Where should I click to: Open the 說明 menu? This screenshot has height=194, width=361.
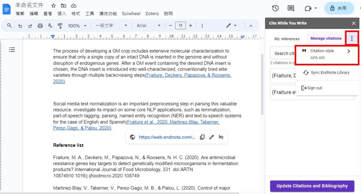(168, 14)
